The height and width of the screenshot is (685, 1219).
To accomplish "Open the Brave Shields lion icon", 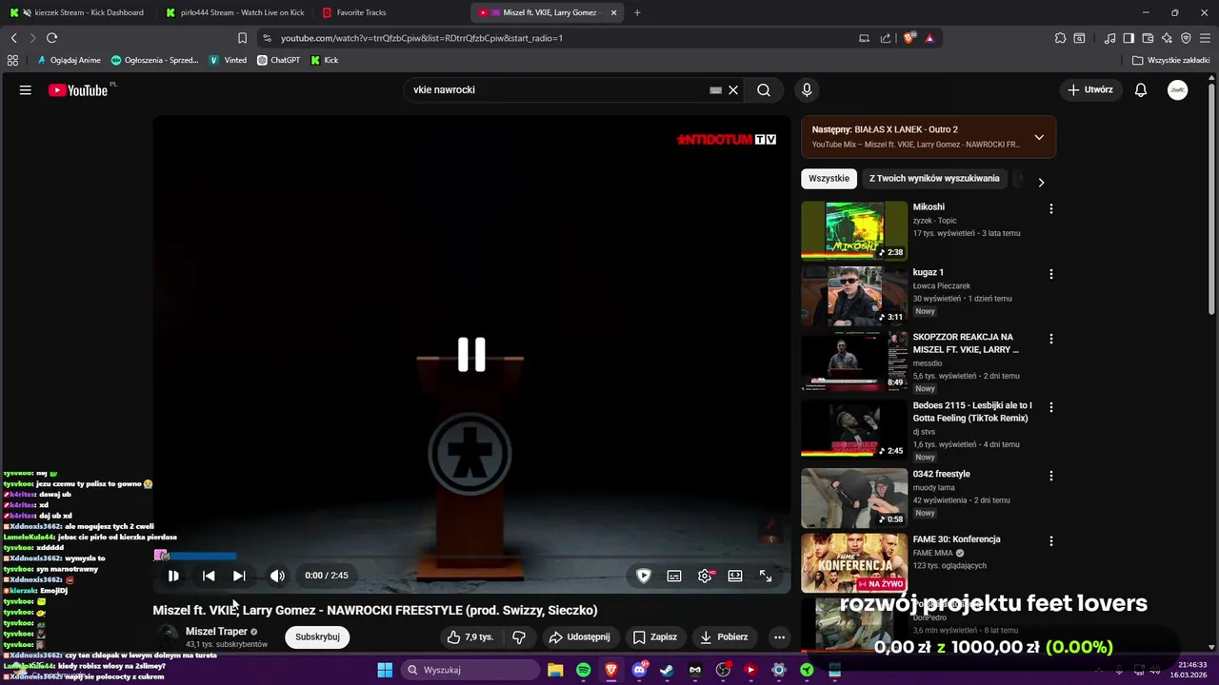I will pyautogui.click(x=909, y=38).
